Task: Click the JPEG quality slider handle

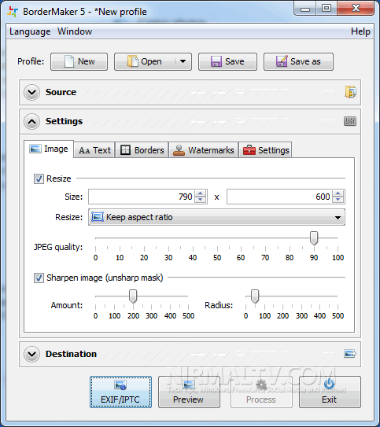Action: [x=314, y=238]
